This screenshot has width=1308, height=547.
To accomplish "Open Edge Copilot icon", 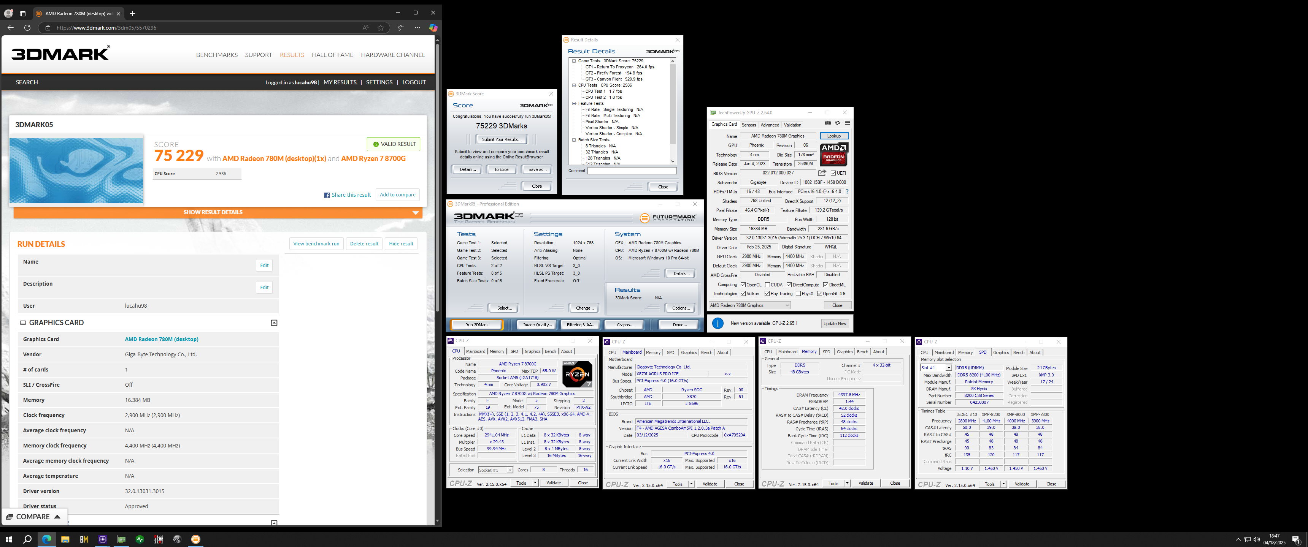I will coord(433,27).
